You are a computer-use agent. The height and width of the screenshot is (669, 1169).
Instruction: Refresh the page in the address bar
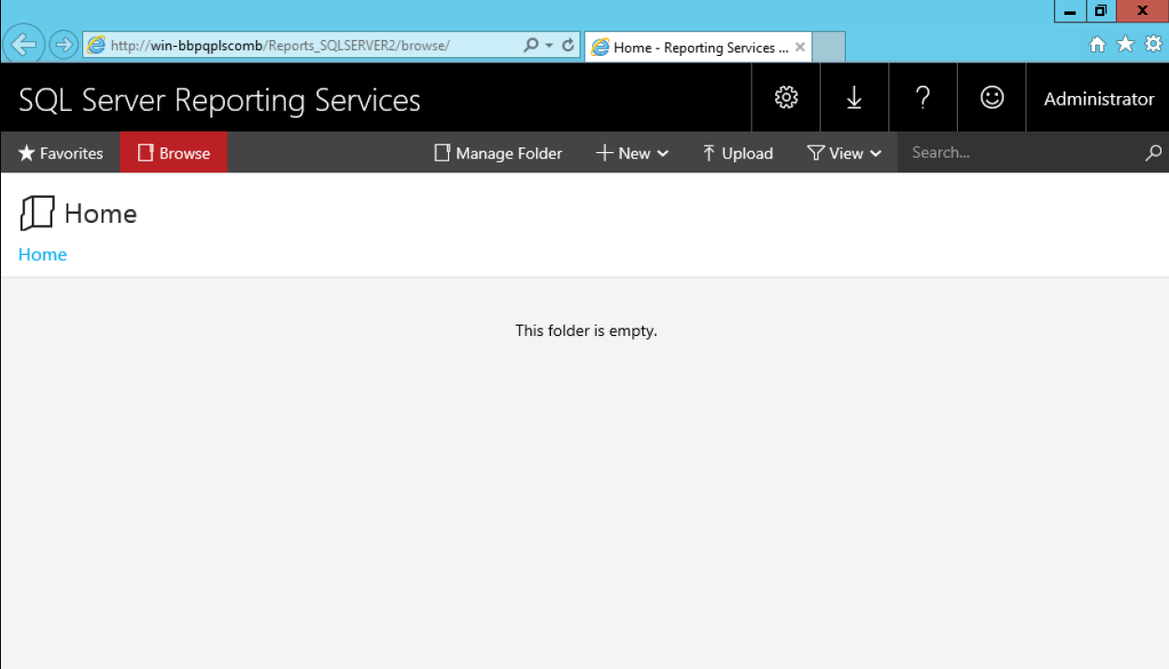click(x=568, y=45)
